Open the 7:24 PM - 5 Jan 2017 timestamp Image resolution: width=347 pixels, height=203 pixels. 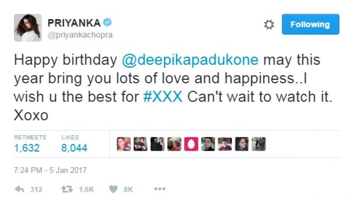[50, 170]
